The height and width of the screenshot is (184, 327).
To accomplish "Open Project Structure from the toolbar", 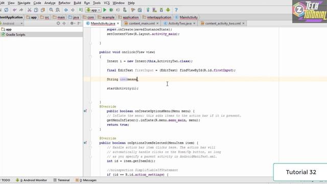I will click(x=139, y=10).
